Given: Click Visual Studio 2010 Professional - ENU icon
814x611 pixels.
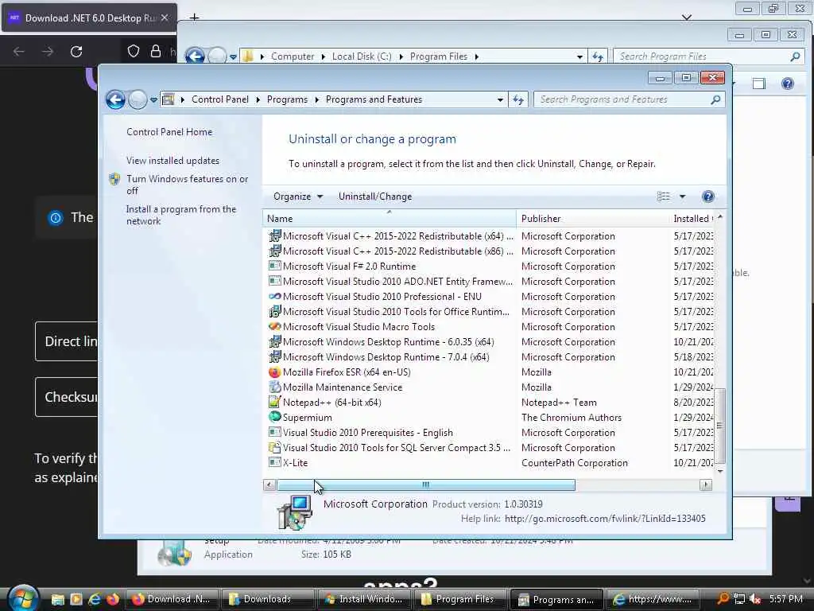Looking at the screenshot, I should tap(274, 296).
